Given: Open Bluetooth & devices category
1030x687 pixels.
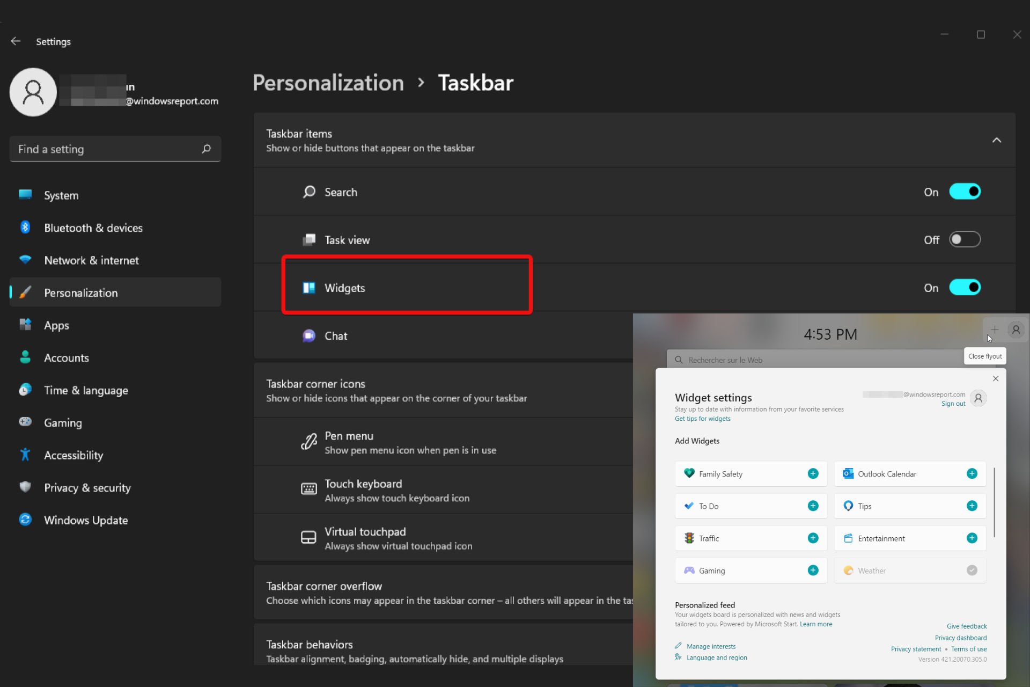Looking at the screenshot, I should (x=115, y=228).
